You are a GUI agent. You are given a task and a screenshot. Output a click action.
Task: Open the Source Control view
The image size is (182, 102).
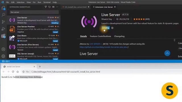point(3,22)
